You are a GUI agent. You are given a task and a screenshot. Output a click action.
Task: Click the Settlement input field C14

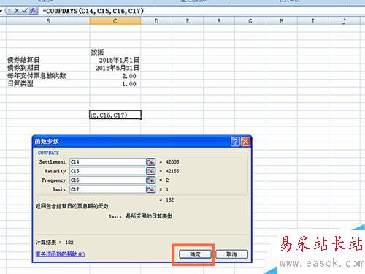tap(107, 162)
